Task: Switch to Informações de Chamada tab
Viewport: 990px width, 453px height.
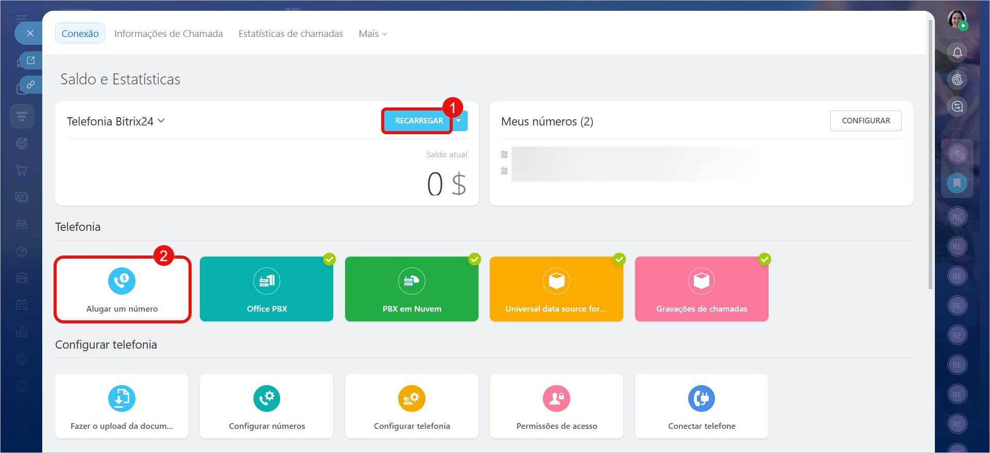Action: click(x=168, y=34)
